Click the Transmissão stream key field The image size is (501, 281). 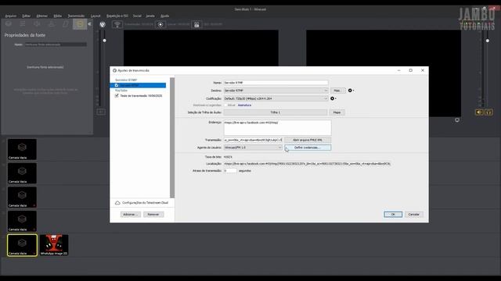pos(253,140)
